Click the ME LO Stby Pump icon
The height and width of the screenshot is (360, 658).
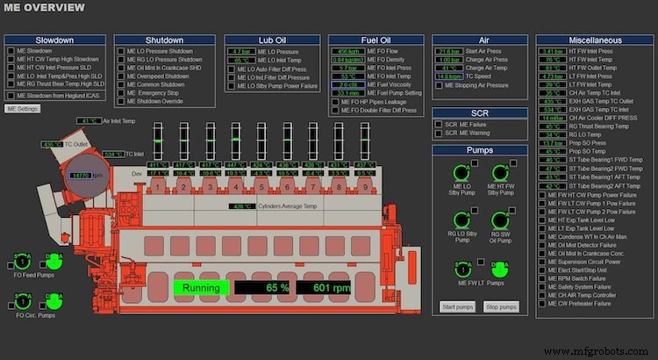461,172
